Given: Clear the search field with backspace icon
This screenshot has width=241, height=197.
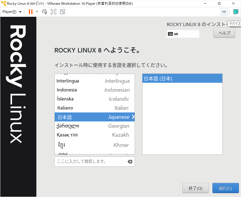Looking at the screenshot, I should (x=130, y=162).
